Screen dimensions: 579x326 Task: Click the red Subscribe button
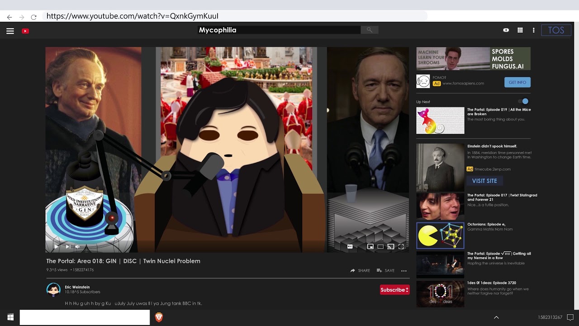395,290
